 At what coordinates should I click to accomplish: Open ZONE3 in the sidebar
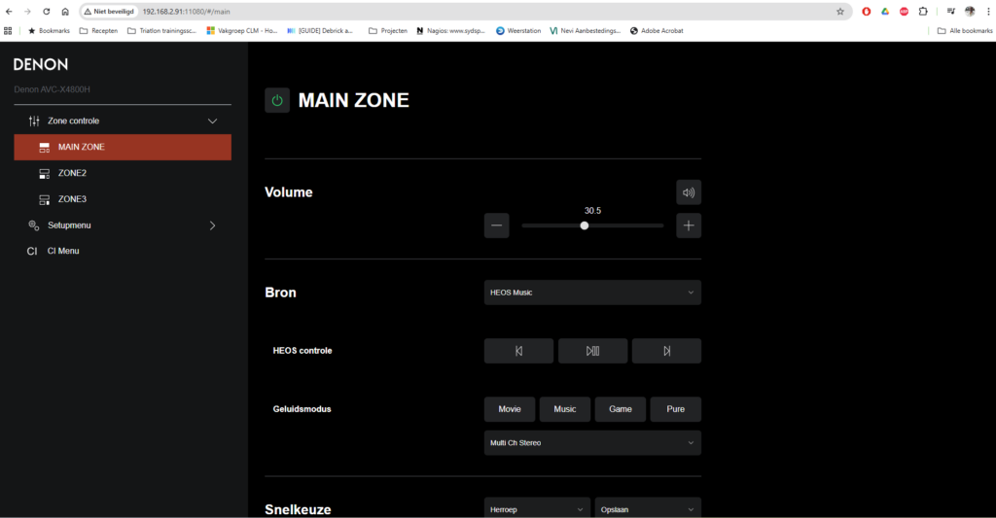click(72, 199)
